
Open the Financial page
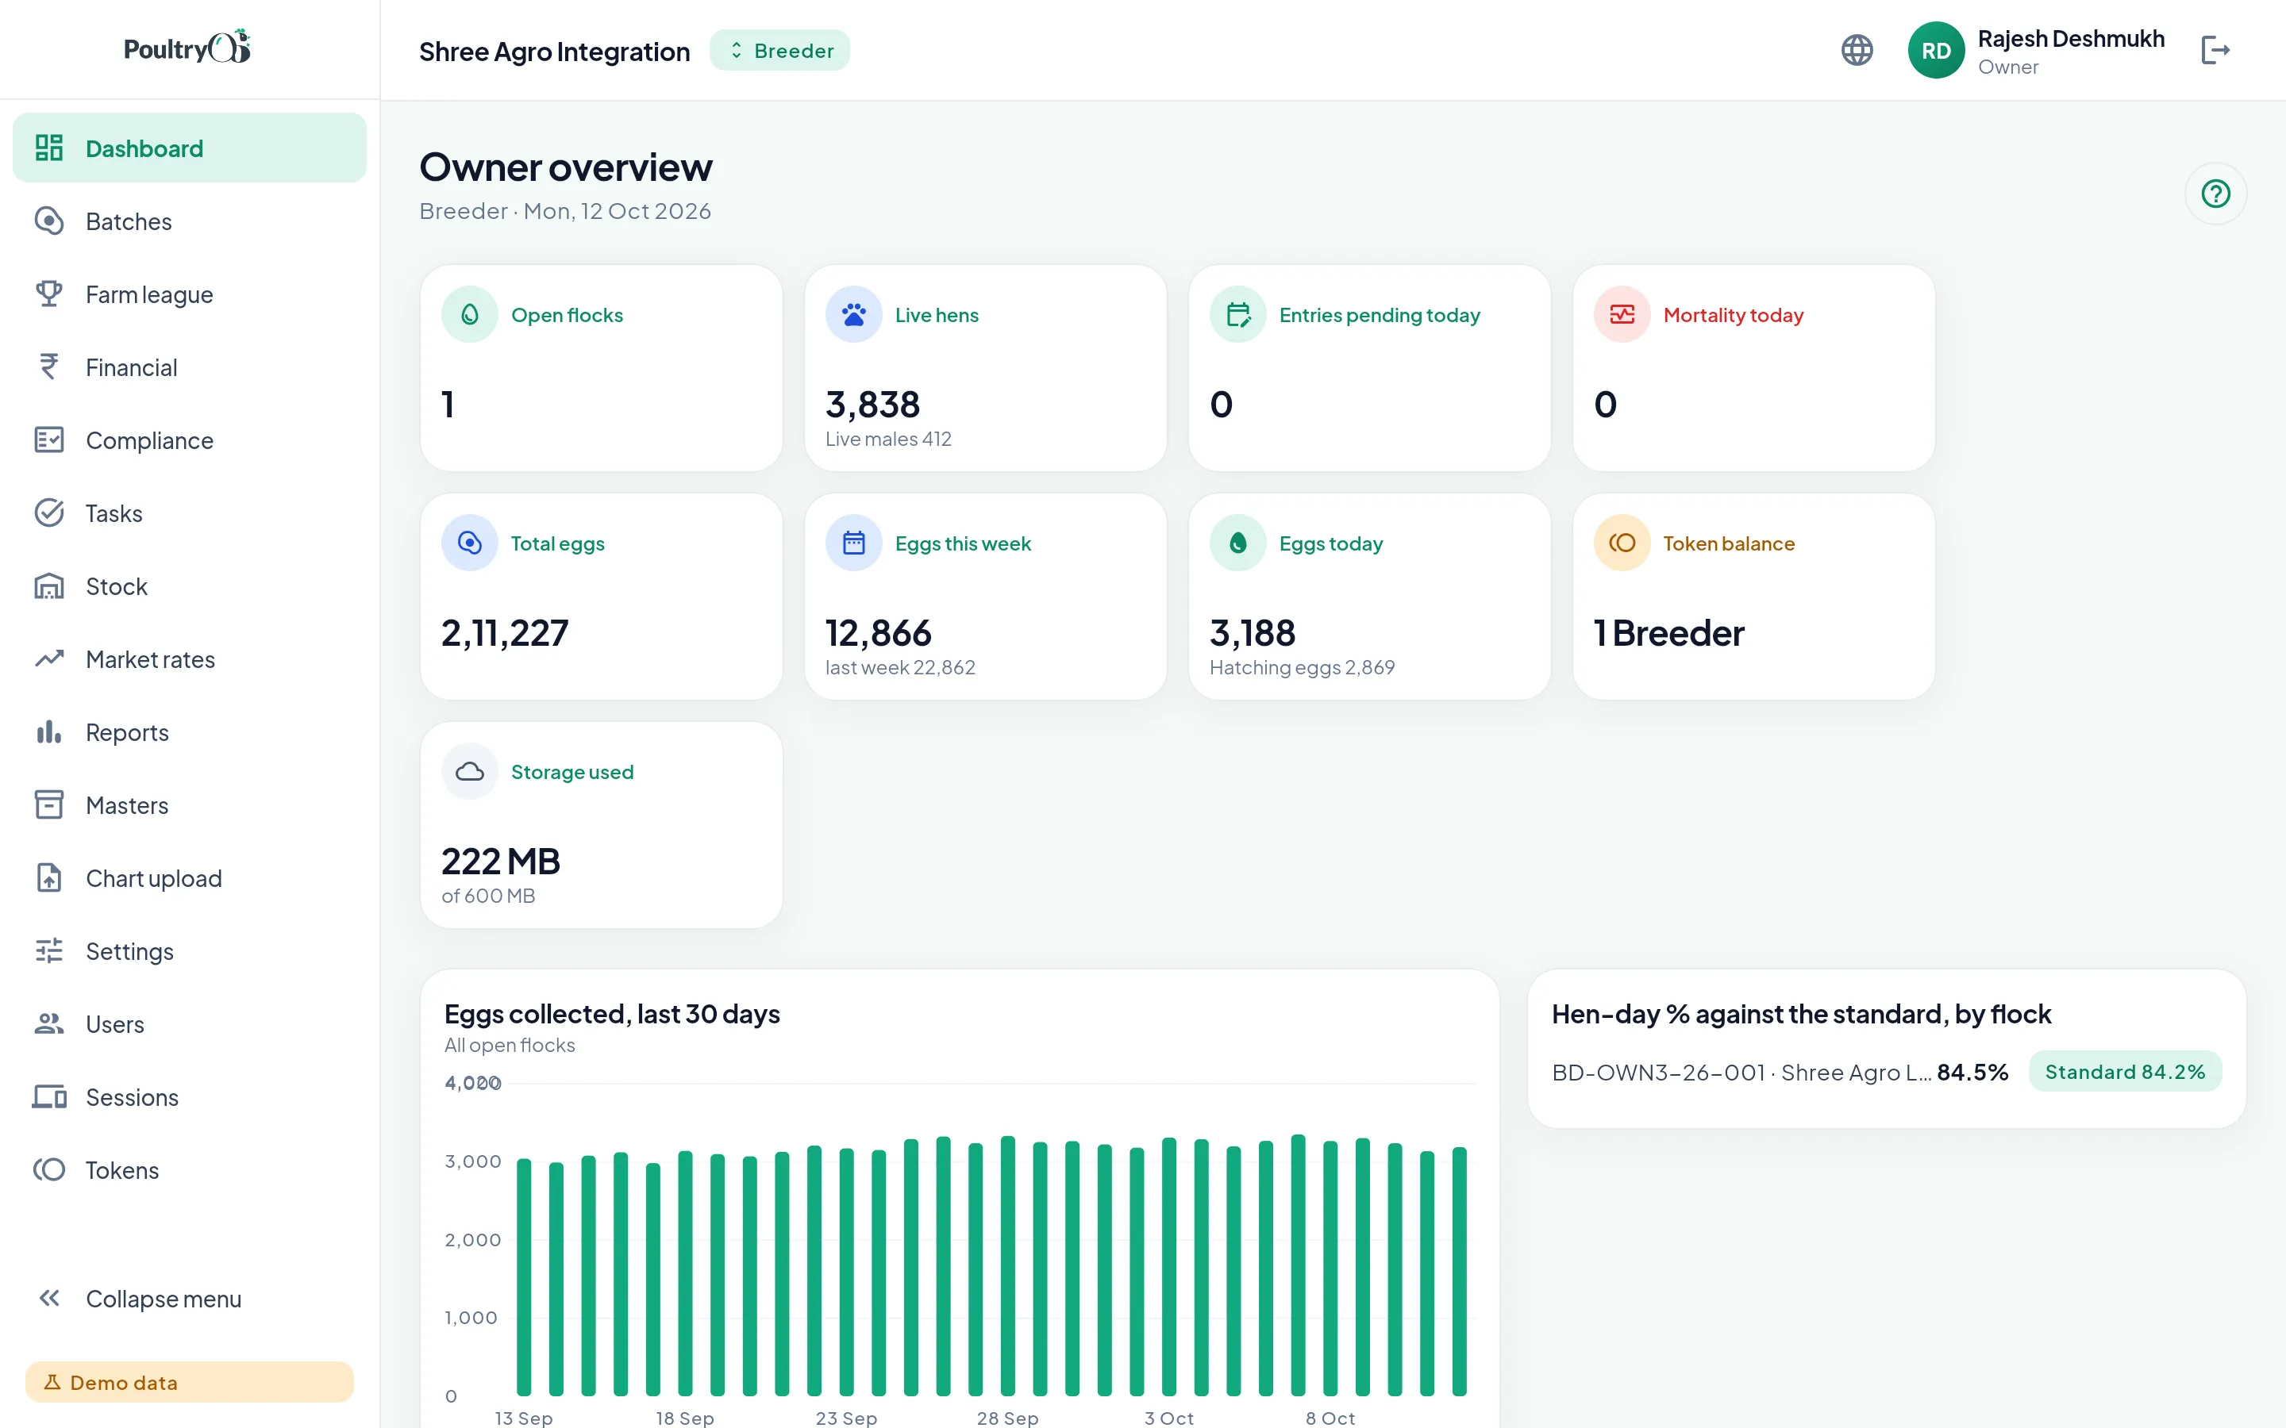click(189, 367)
